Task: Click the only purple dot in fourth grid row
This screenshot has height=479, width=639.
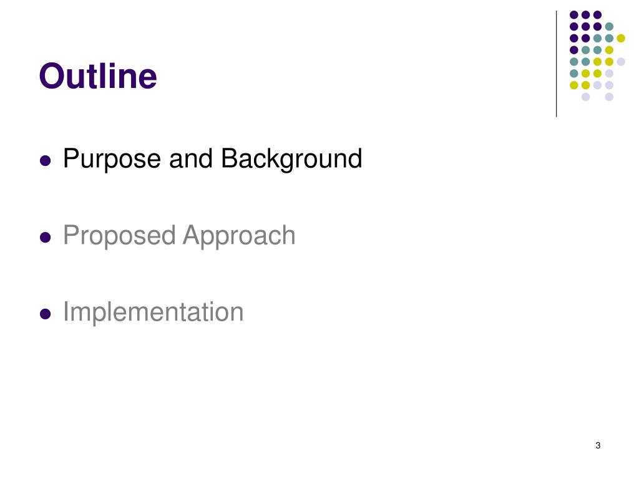Action: click(x=574, y=50)
